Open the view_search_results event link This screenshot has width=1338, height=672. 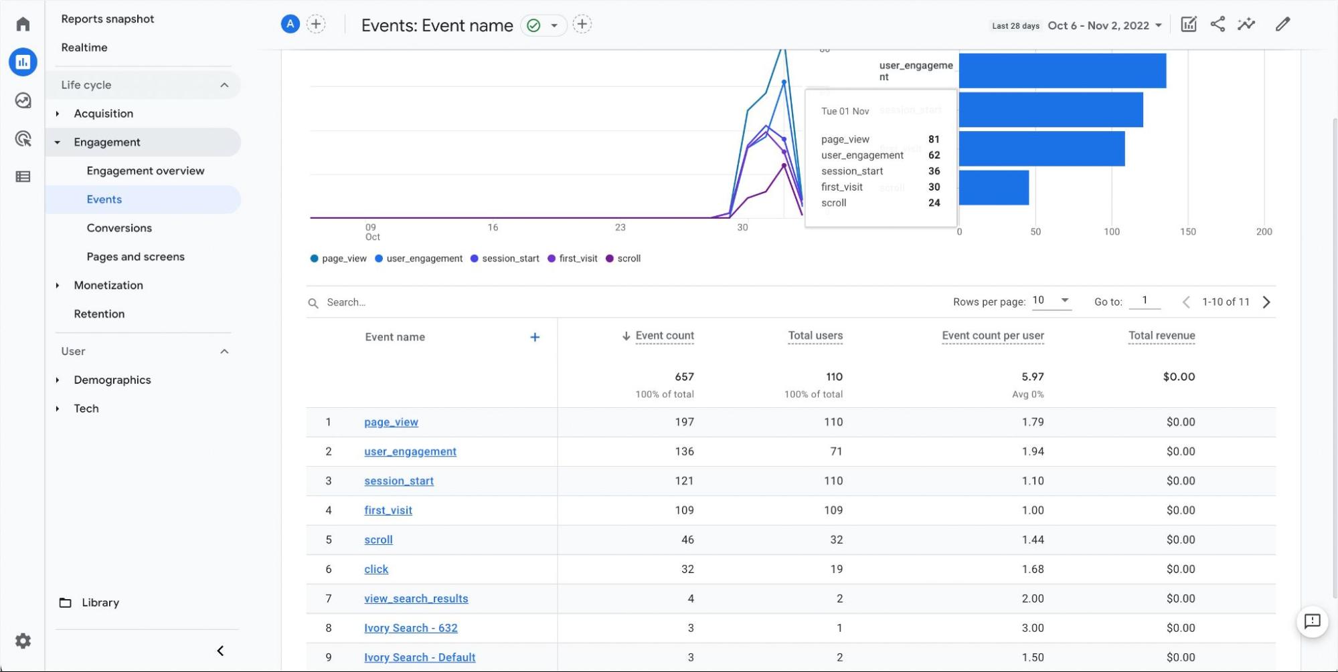416,598
